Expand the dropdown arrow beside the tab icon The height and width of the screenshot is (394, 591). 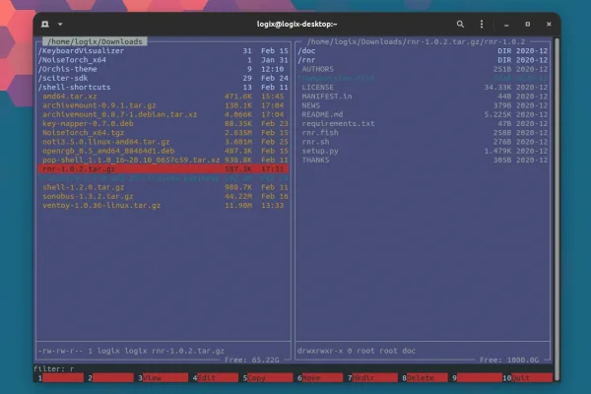(60, 24)
